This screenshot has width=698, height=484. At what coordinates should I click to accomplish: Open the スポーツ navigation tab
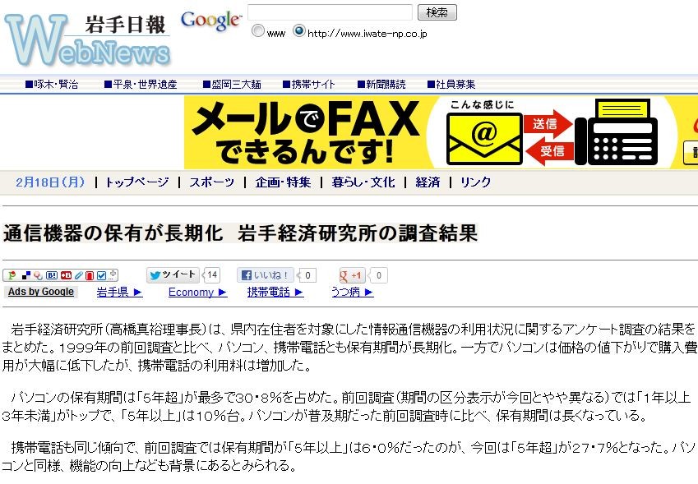211,182
